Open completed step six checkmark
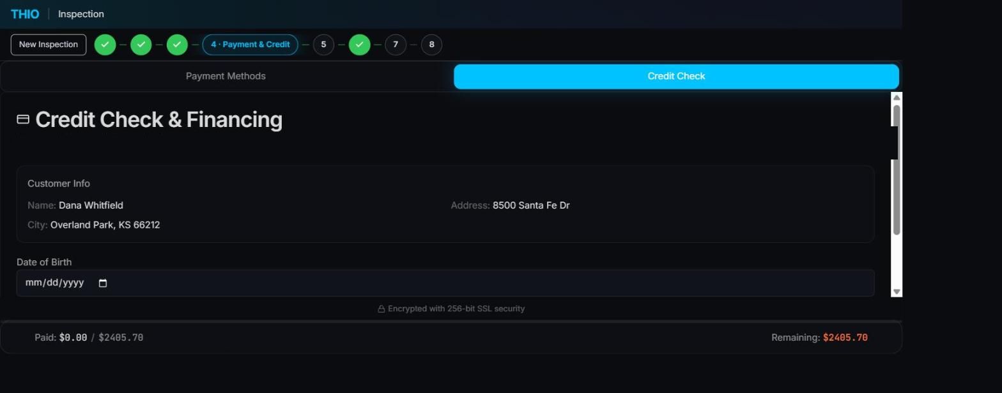The image size is (1002, 393). click(360, 45)
